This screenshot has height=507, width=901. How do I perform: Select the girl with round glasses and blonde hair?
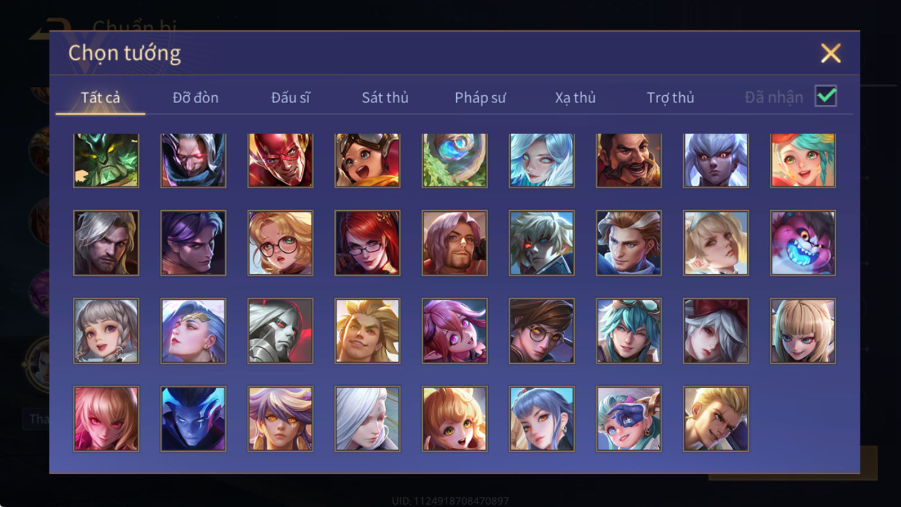point(280,243)
